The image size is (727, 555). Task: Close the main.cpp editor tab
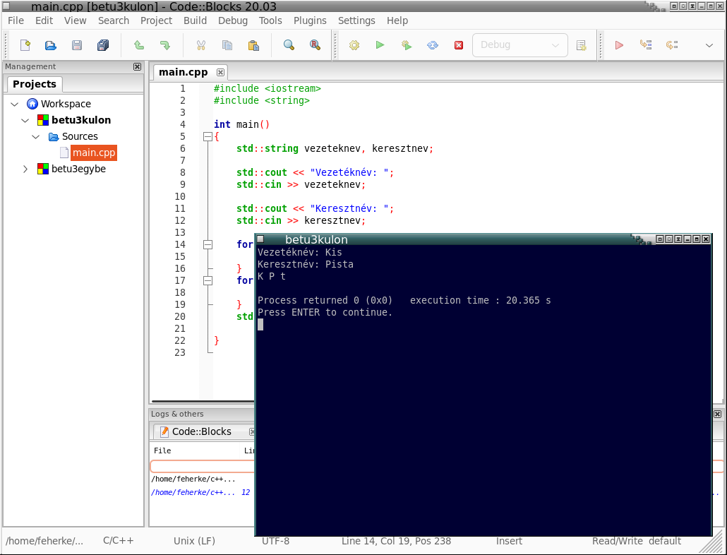(221, 72)
